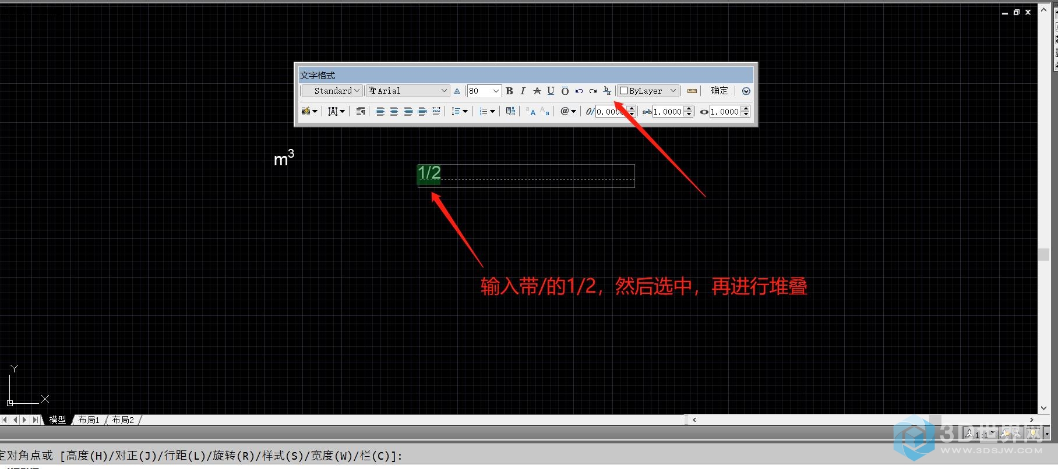Click the Stack fraction icon
This screenshot has height=469, width=1058.
click(607, 91)
